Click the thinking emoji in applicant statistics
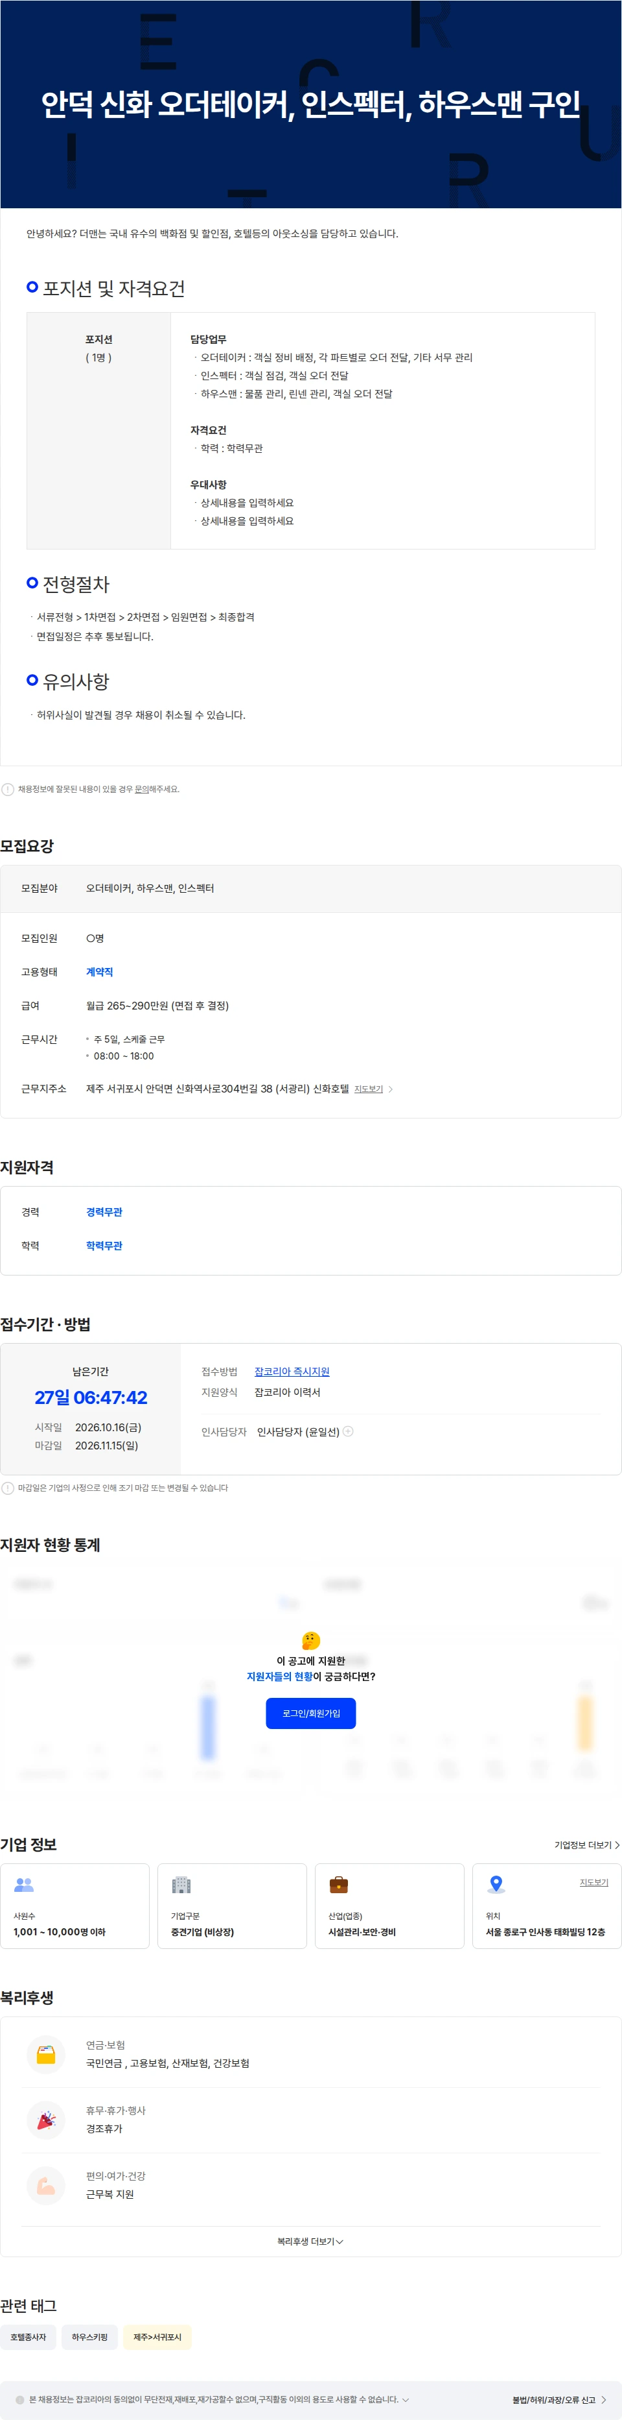Image resolution: width=622 pixels, height=2420 pixels. click(310, 1640)
